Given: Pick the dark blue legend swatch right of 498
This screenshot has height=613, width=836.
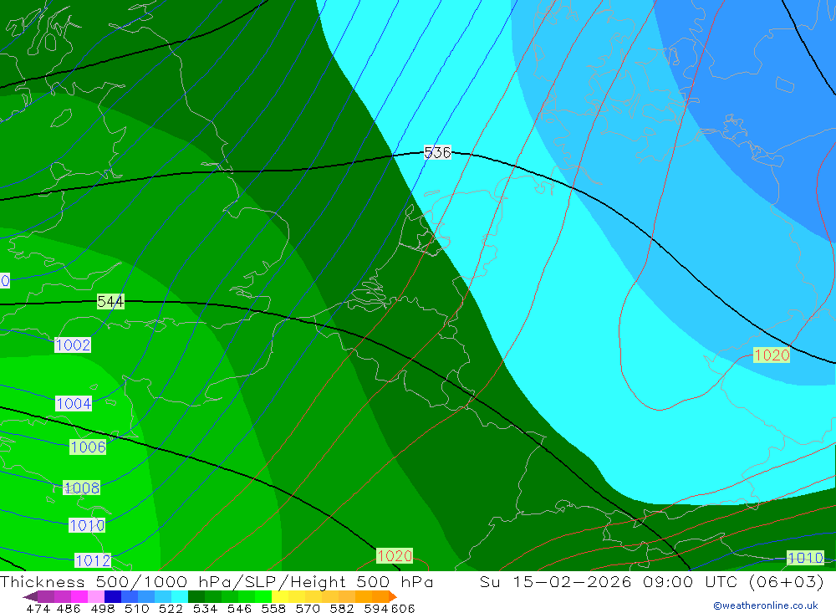Looking at the screenshot, I should (x=113, y=596).
